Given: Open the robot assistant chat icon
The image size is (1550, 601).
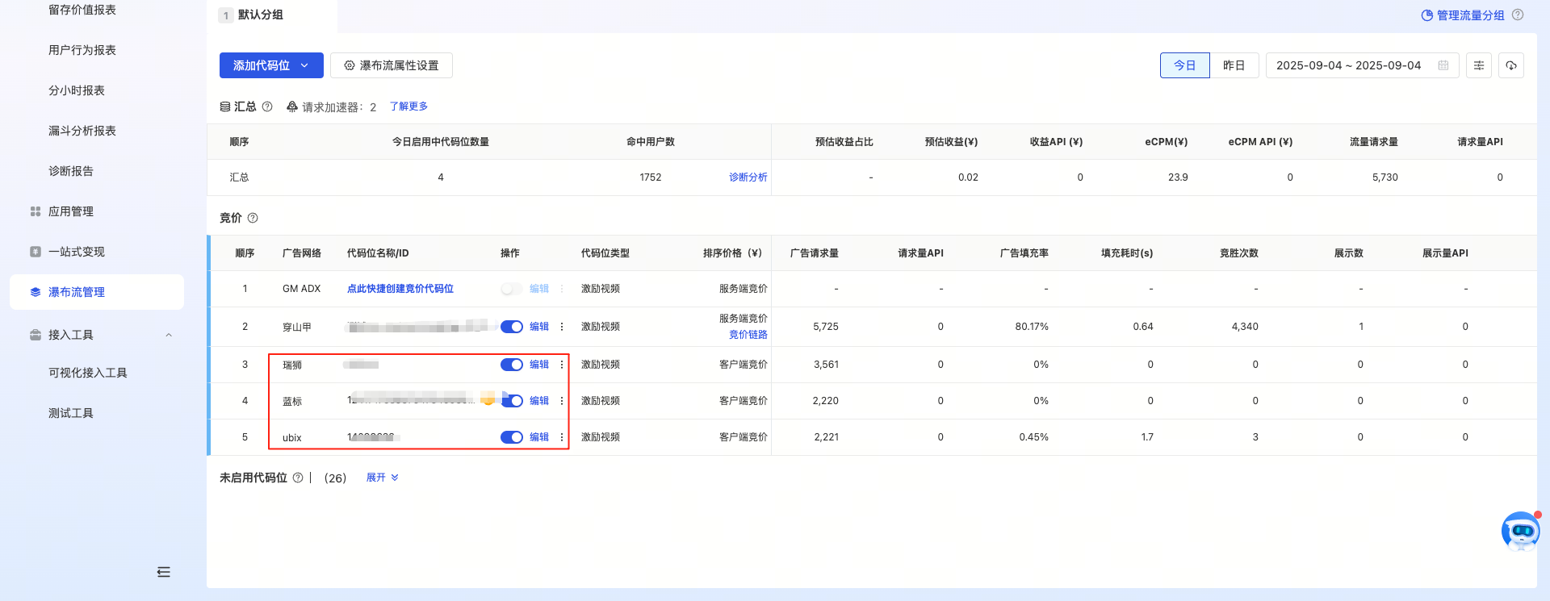Looking at the screenshot, I should [x=1520, y=531].
